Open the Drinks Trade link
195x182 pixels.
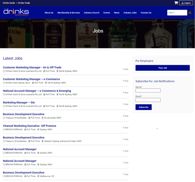(24, 3)
